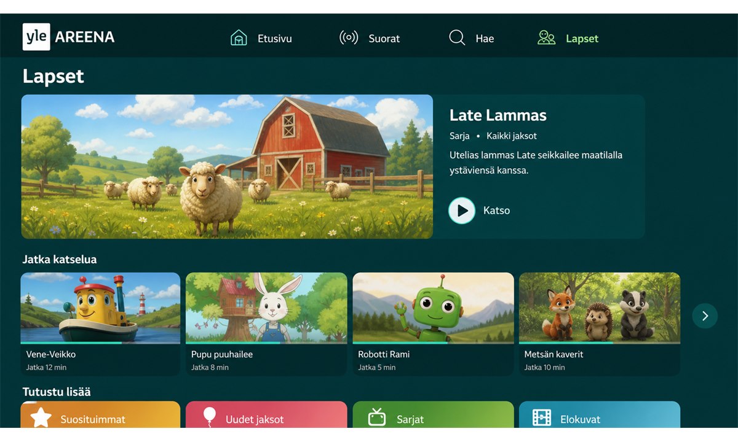The height and width of the screenshot is (442, 738).
Task: Click the 'Jatka 10 min' text
Action: point(544,368)
